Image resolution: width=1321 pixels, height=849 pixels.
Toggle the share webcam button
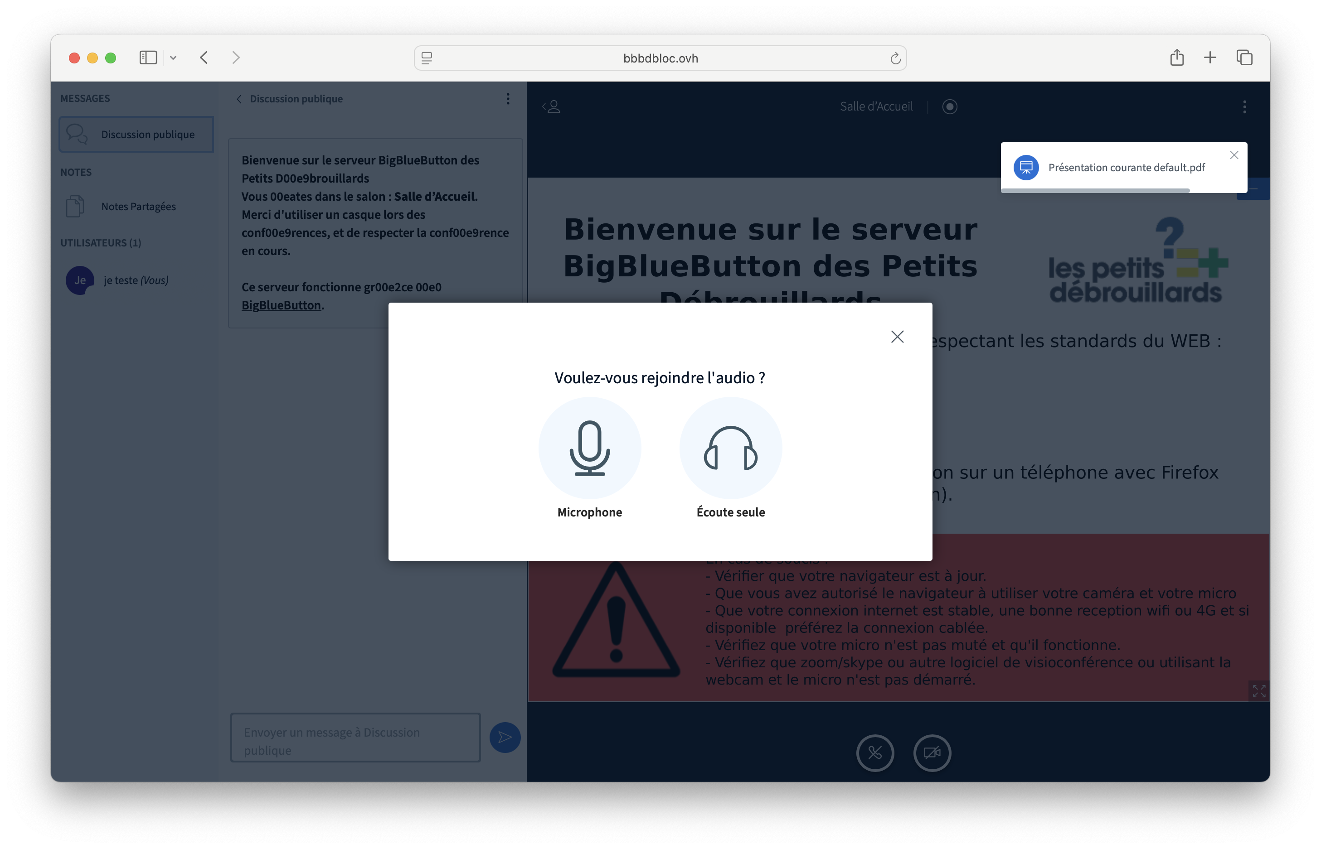tap(932, 753)
